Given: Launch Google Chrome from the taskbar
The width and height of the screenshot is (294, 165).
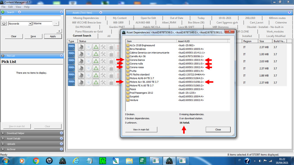Looking at the screenshot, I should [x=36, y=161].
